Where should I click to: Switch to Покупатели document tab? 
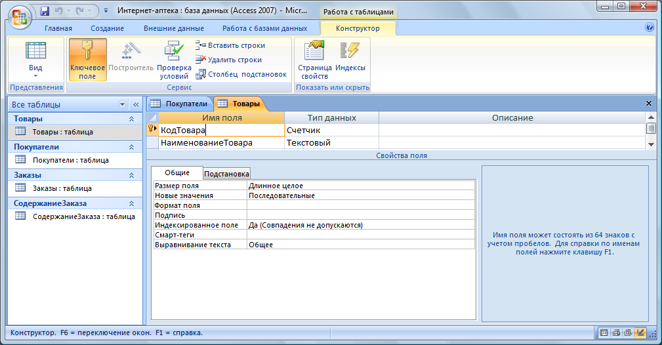coord(179,104)
